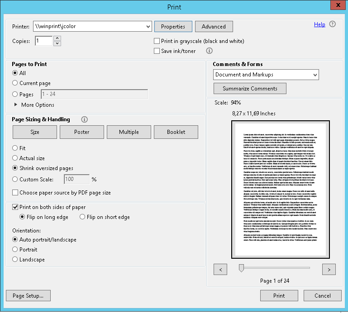Select the Poster sizing tab
The width and height of the screenshot is (348, 313).
[82, 132]
